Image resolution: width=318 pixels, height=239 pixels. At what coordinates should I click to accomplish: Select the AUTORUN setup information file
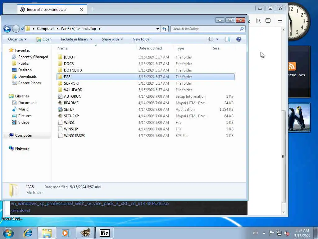click(146, 96)
